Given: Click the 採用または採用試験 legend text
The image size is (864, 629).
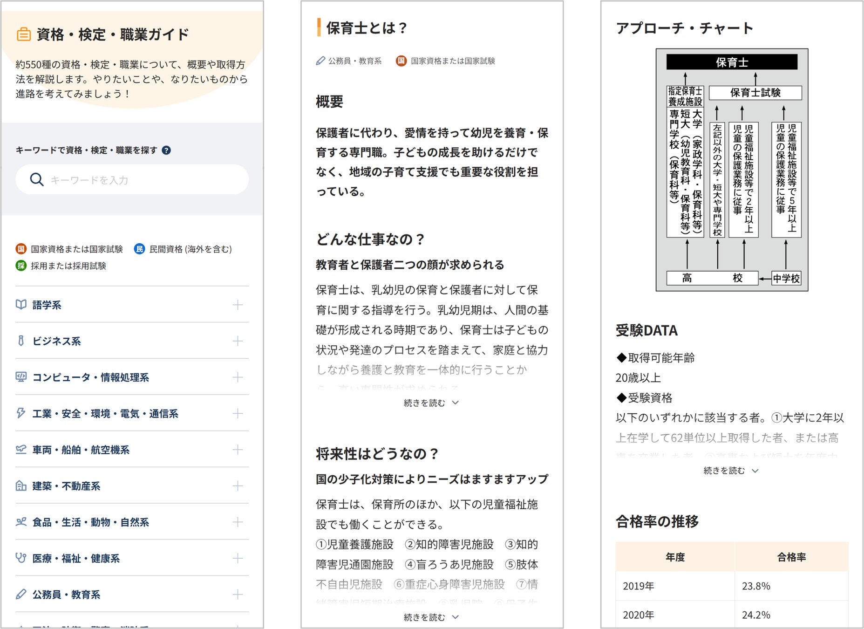Looking at the screenshot, I should pos(68,266).
